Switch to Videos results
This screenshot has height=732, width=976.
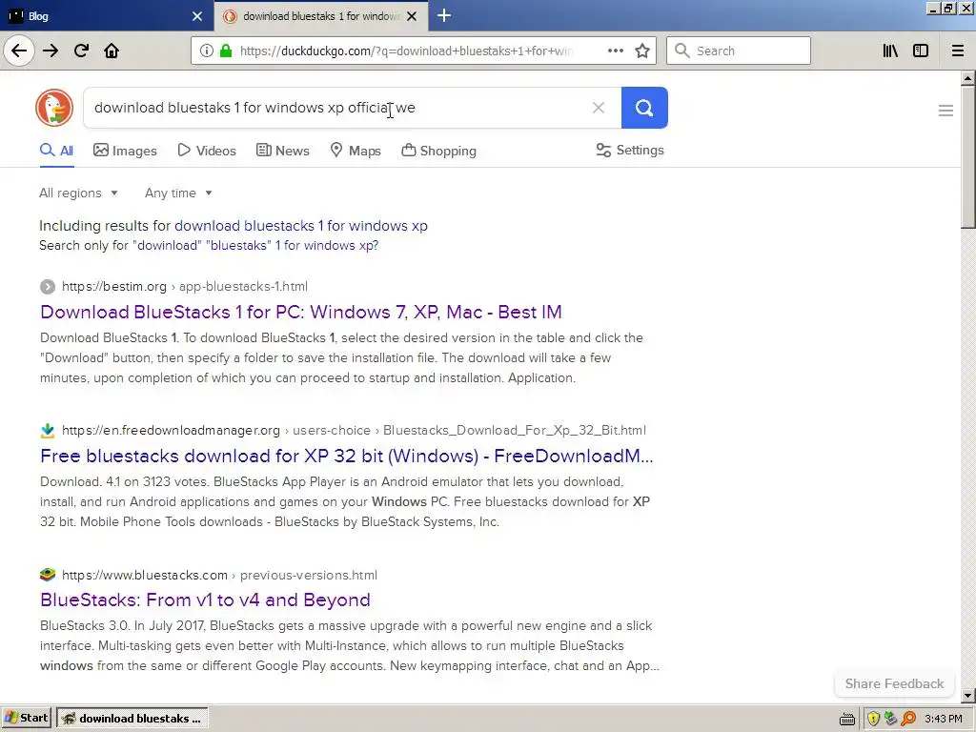[207, 151]
